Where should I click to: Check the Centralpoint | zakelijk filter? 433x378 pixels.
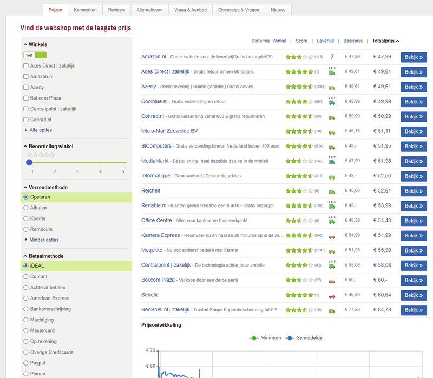[26, 109]
